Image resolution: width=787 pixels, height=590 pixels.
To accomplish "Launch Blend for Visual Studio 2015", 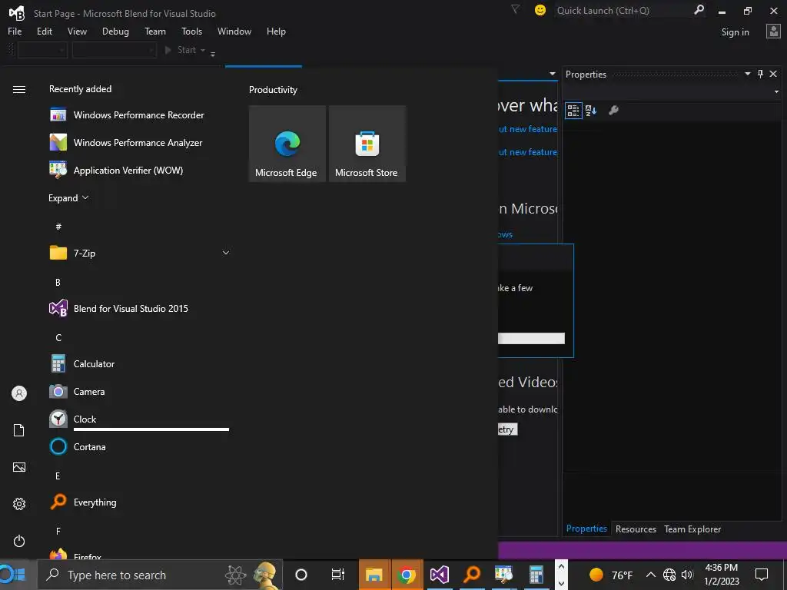I will [x=139, y=309].
